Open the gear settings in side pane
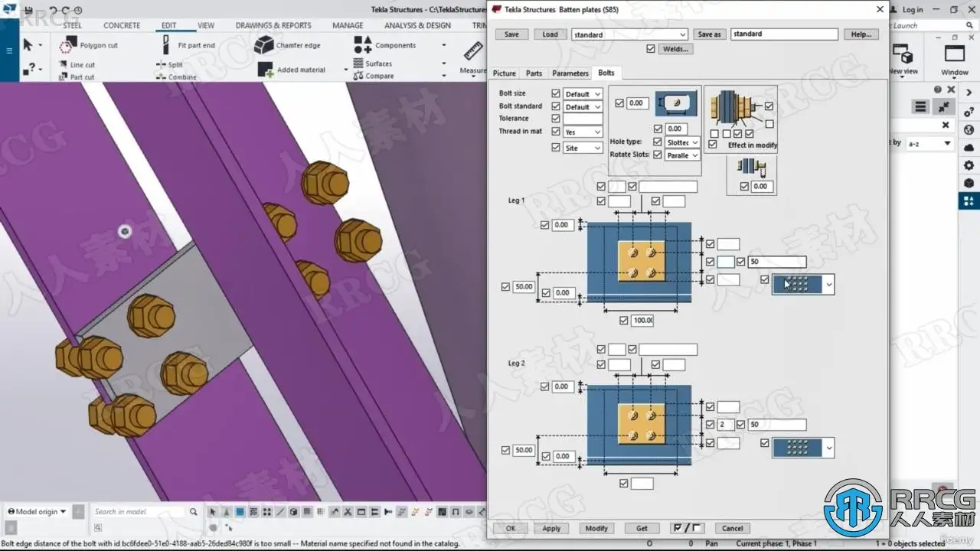The image size is (980, 551). 969,165
